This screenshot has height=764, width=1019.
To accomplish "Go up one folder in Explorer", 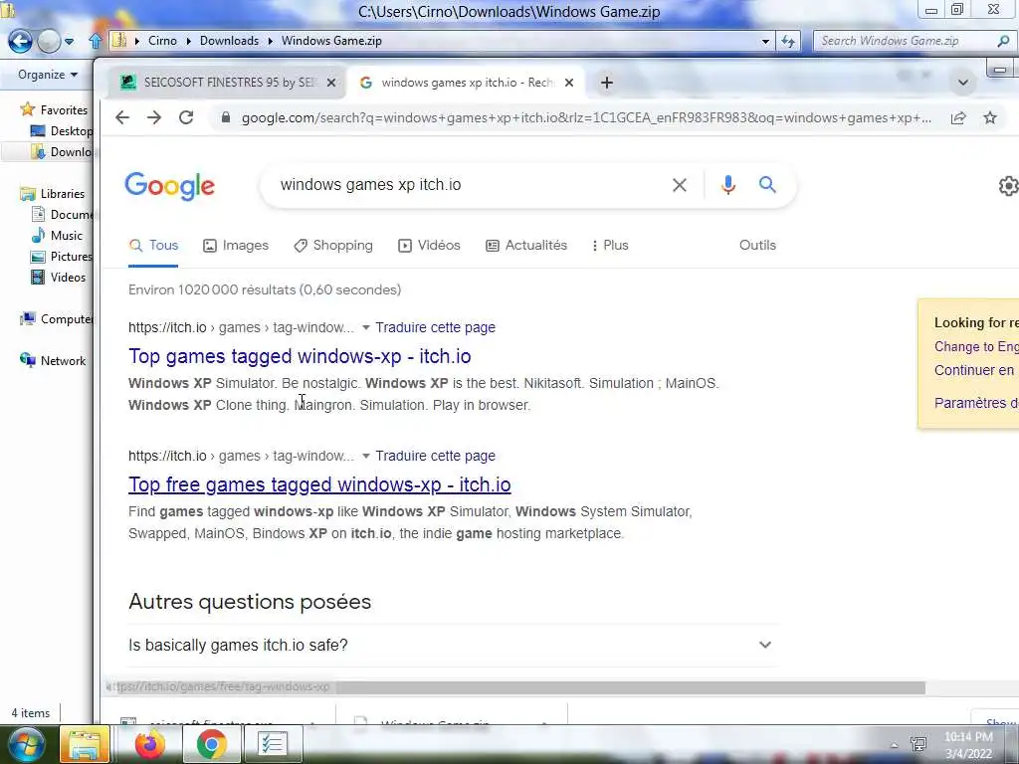I will [x=96, y=41].
